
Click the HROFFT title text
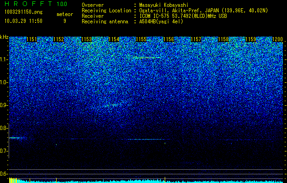28,4
